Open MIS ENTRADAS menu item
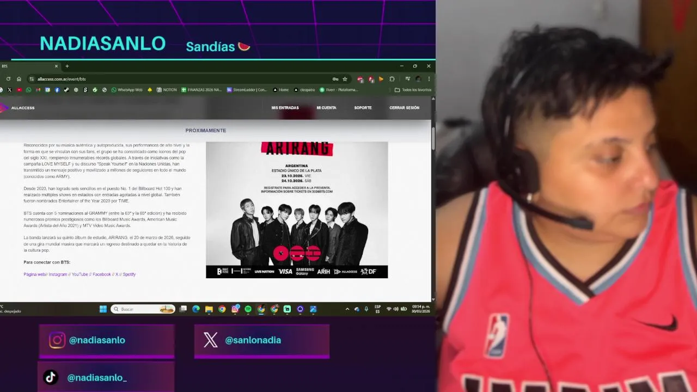 point(285,108)
